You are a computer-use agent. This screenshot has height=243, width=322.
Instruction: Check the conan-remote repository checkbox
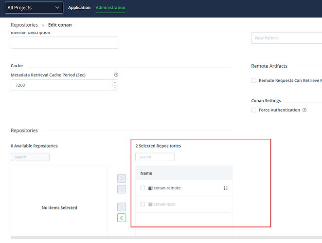[143, 188]
